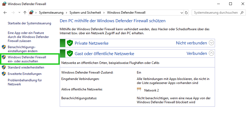
Task: Open address bar history dropdown
Action: [x=182, y=13]
